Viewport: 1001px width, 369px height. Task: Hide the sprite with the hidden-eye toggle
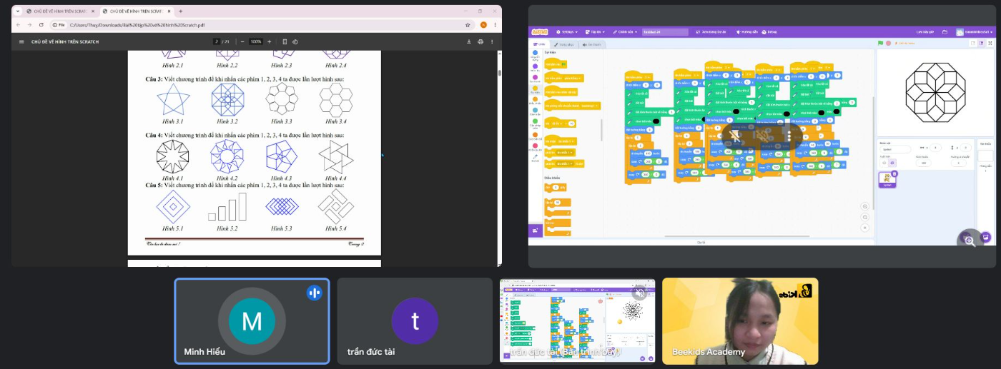pyautogui.click(x=893, y=163)
